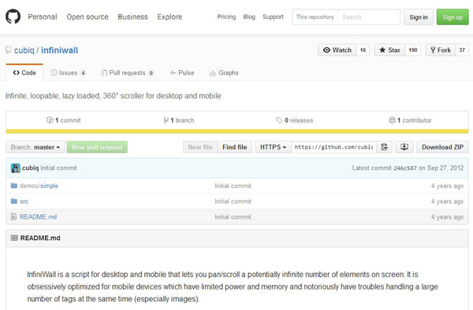Click the Find file button
This screenshot has width=473, height=310.
click(235, 147)
